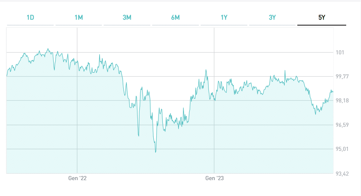Click the Gen '23 x-axis label
361x196 pixels.
(214, 178)
